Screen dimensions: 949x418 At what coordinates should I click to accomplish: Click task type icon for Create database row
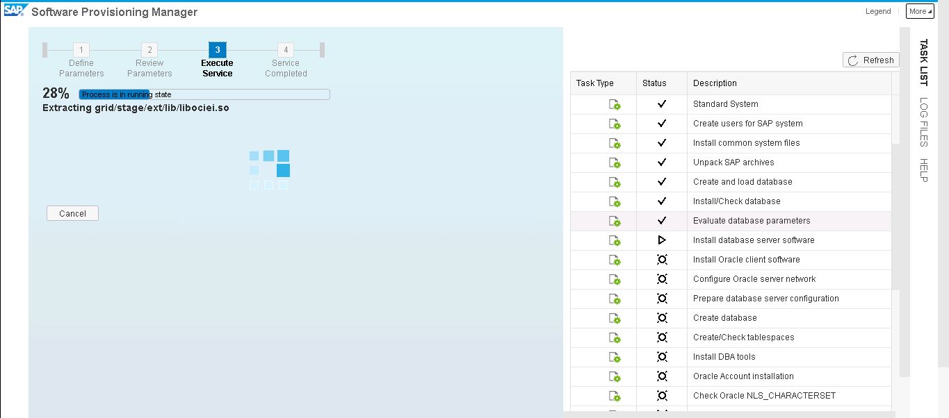[615, 318]
